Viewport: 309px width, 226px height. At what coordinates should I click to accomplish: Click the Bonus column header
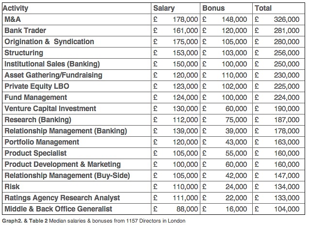click(213, 8)
